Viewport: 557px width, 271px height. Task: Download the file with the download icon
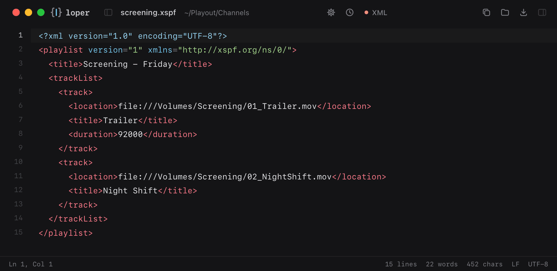(x=524, y=12)
